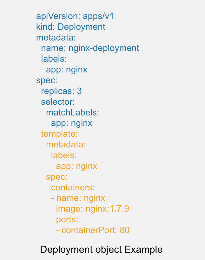The image size is (205, 260).
Task: Click the image: nginx:1.7.9 line
Action: click(93, 209)
